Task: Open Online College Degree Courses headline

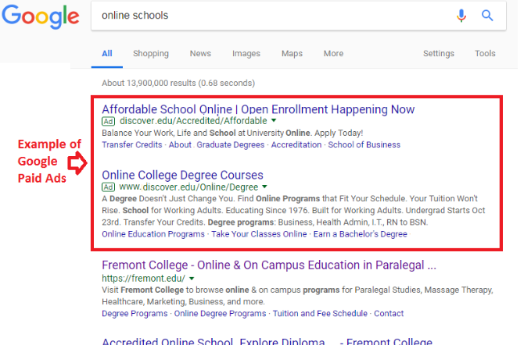Action: (x=183, y=175)
